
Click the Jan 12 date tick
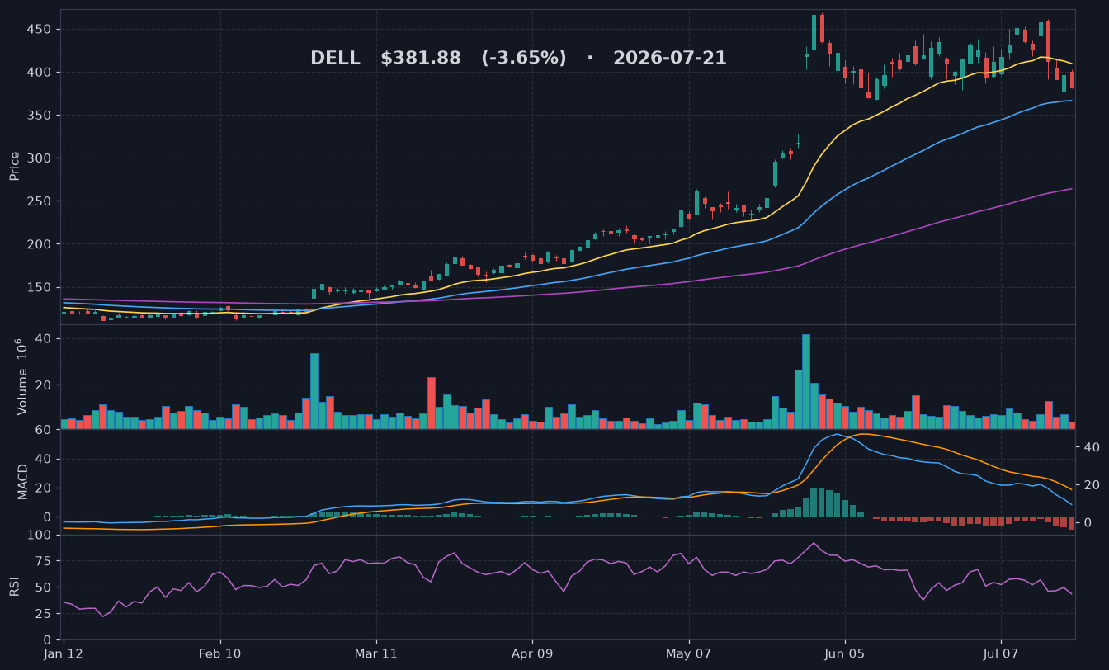point(64,653)
